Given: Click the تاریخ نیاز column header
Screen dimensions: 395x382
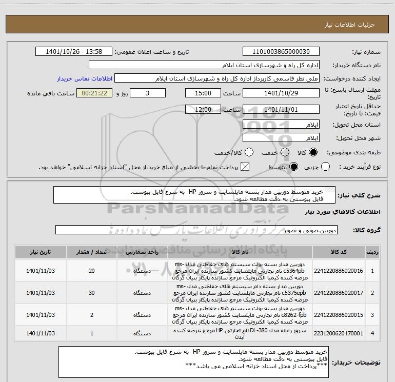Looking at the screenshot, I should click(41, 252).
